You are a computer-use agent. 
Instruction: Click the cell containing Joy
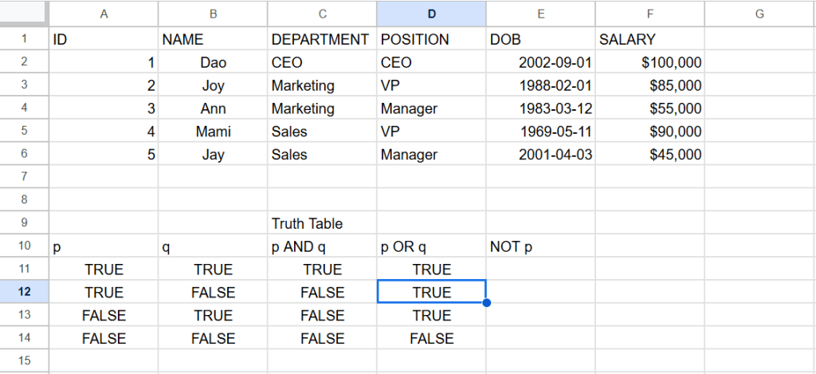coord(213,85)
